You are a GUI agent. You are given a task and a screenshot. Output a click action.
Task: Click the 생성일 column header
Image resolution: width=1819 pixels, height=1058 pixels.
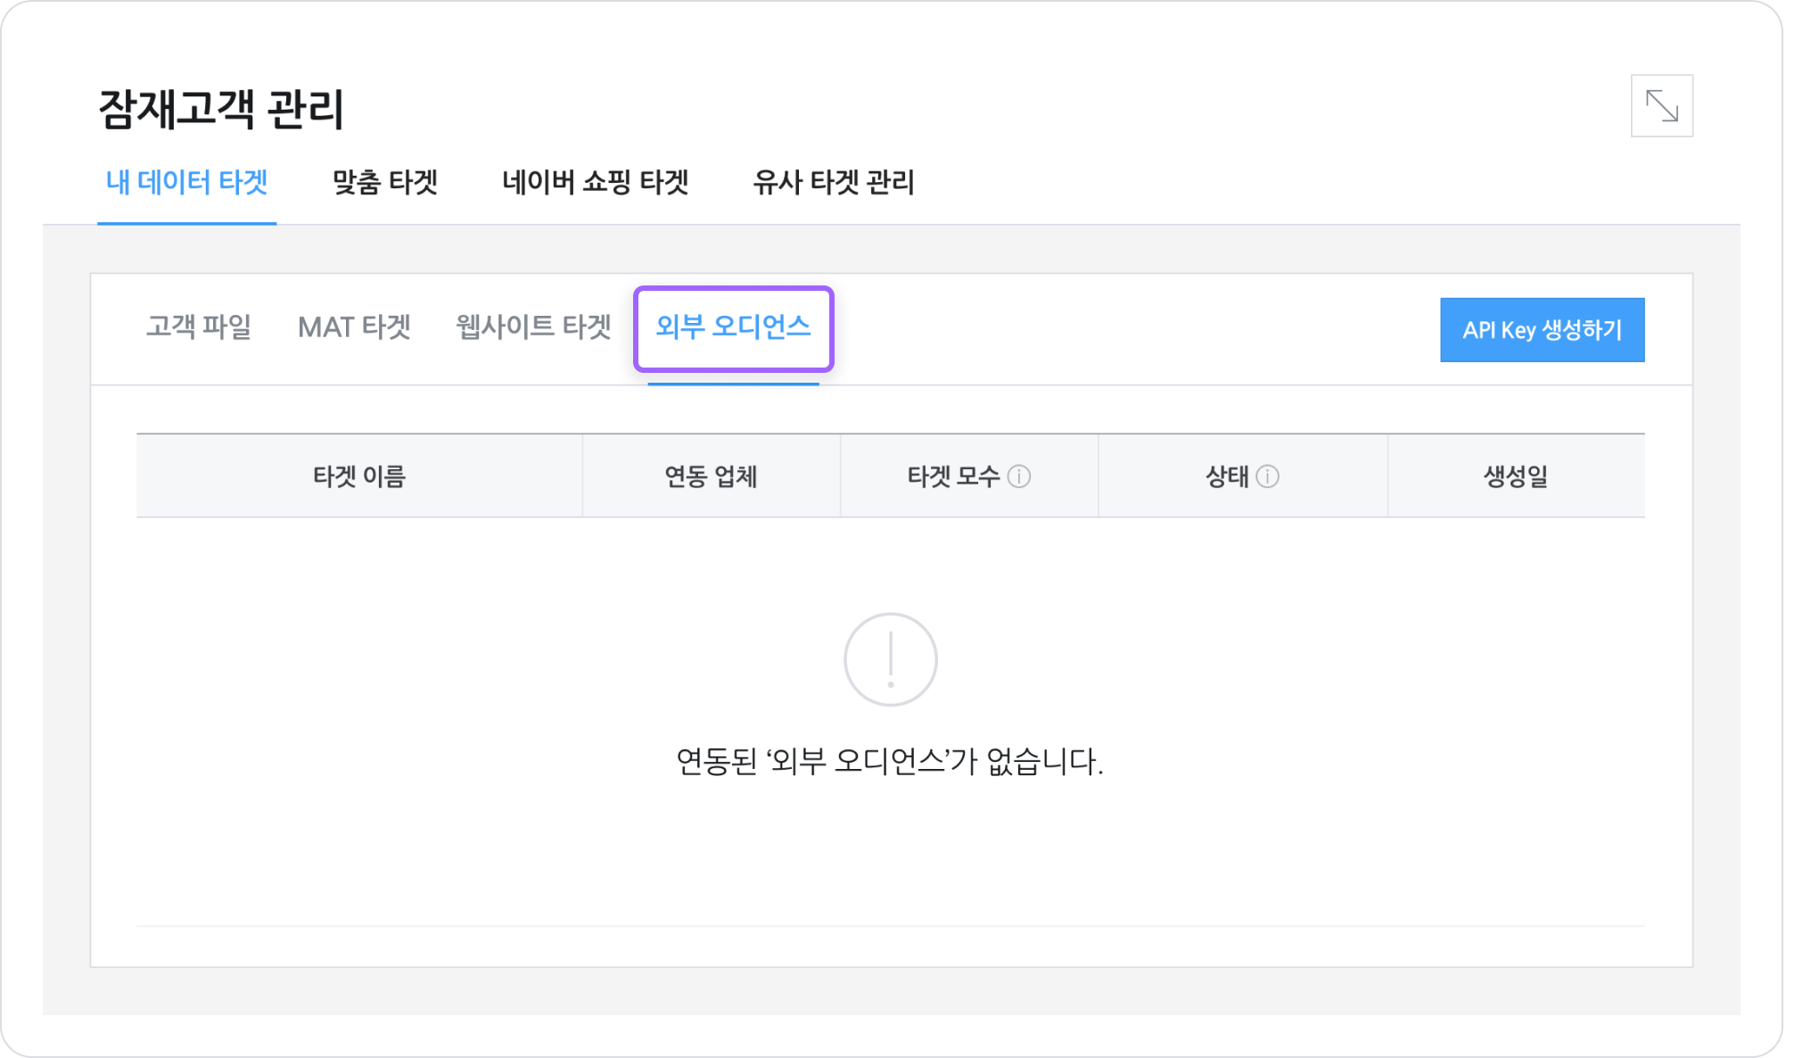click(1515, 476)
